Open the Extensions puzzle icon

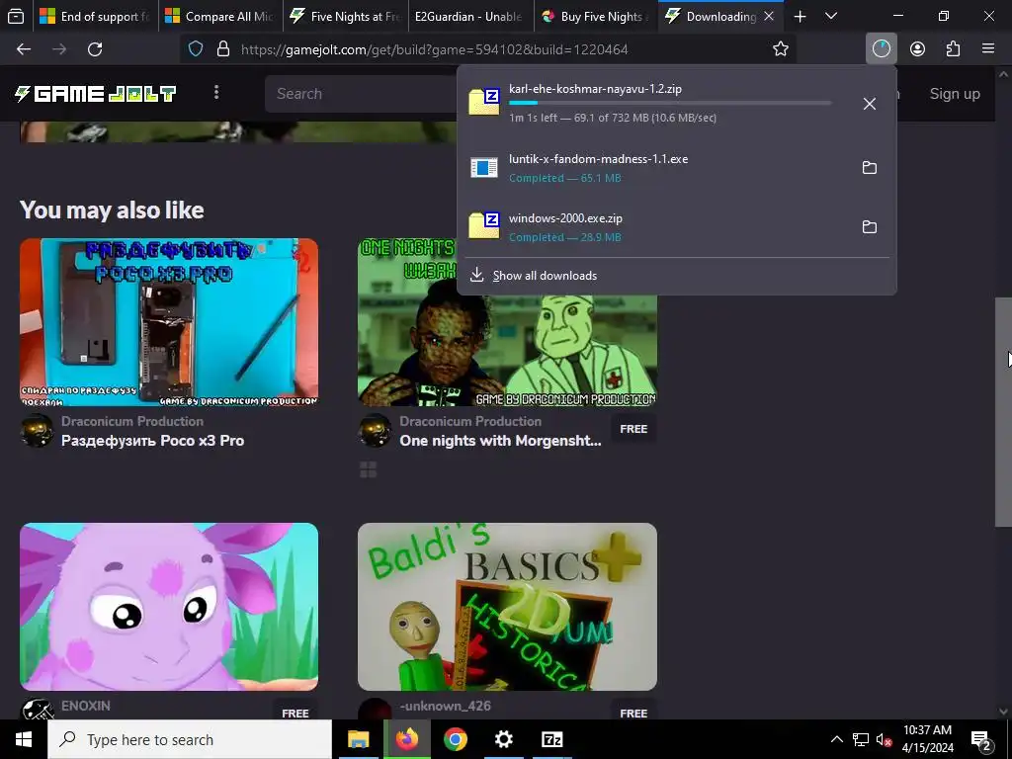coord(953,49)
